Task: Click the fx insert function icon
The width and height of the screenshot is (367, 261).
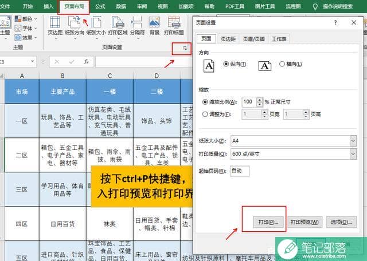Action: (x=86, y=62)
